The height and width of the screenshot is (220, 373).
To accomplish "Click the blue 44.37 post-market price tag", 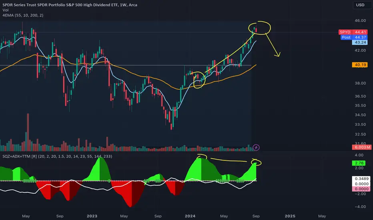I will (360, 37).
